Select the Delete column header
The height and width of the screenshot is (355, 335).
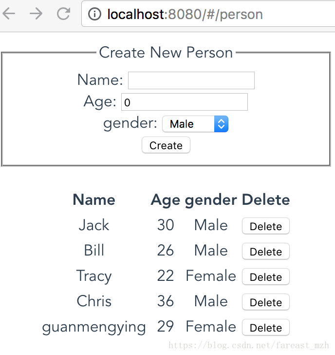(266, 200)
